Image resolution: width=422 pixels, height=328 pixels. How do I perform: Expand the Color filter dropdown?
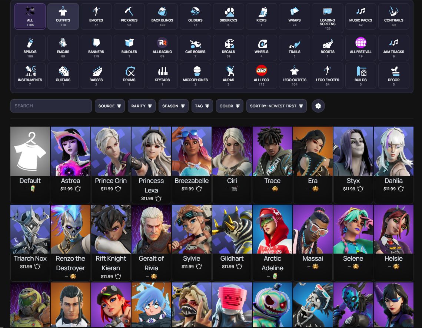230,106
